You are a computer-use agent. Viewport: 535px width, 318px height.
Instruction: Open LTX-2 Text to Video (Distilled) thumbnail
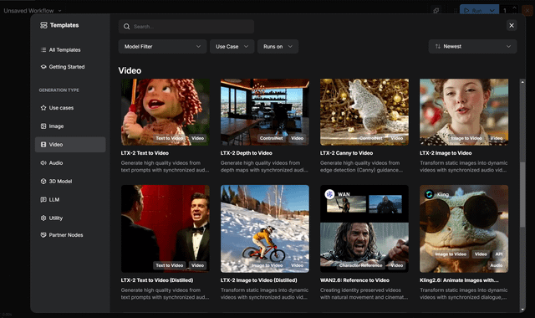click(166, 228)
